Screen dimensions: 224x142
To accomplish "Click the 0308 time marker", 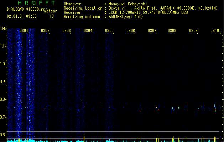I will tap(172, 31).
